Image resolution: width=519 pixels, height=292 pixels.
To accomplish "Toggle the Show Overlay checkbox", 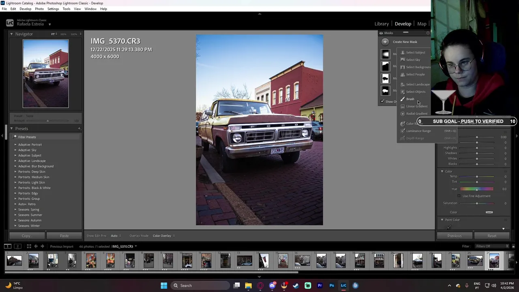I will click(382, 101).
